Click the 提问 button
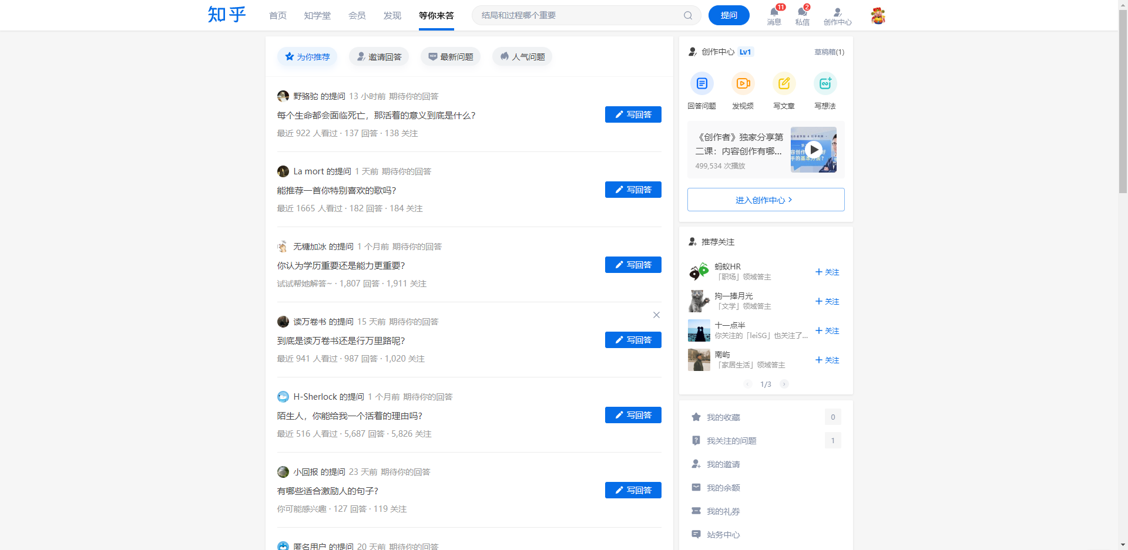The image size is (1128, 550). coord(729,15)
